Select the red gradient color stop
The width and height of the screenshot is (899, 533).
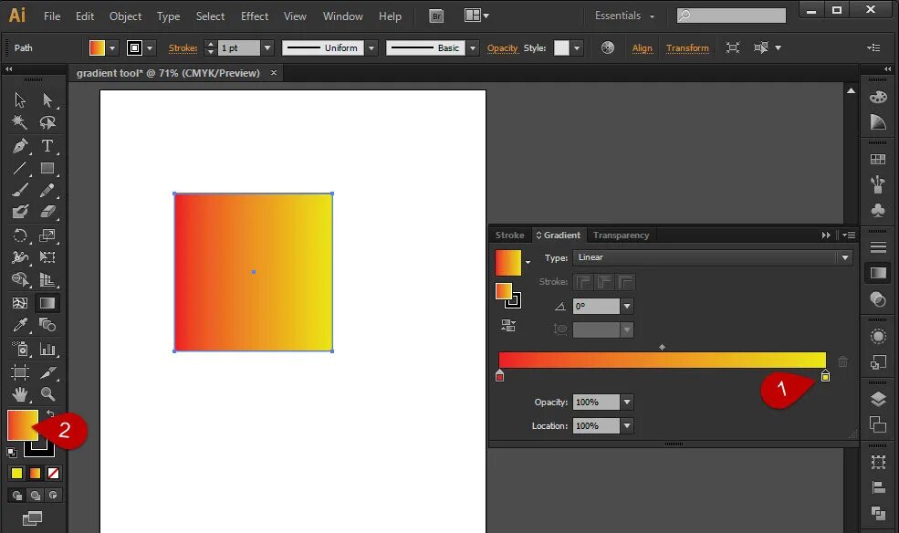click(500, 375)
